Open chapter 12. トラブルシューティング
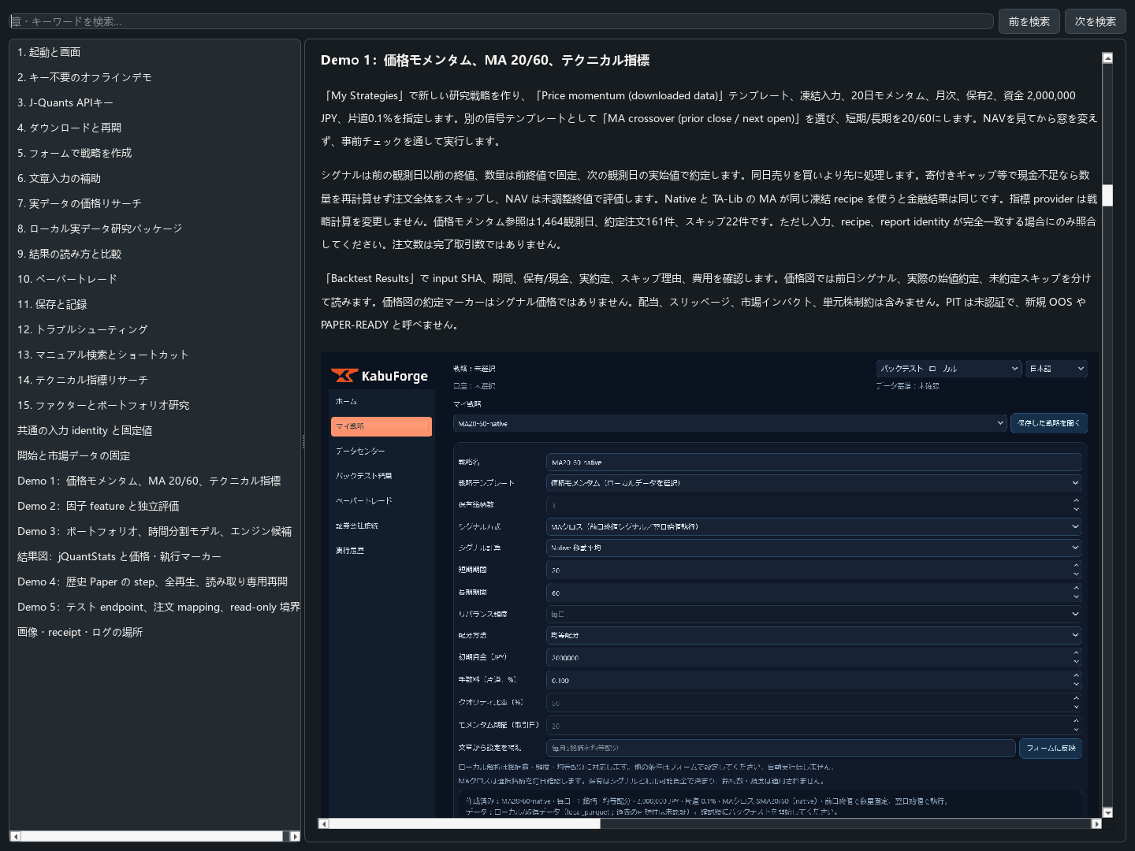 click(155, 329)
